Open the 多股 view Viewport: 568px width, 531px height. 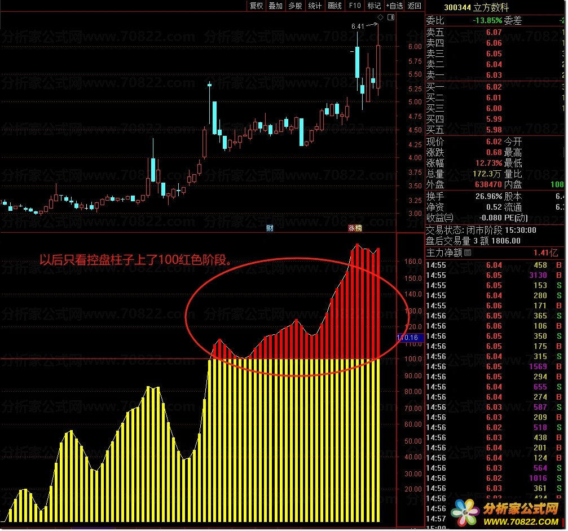(295, 6)
